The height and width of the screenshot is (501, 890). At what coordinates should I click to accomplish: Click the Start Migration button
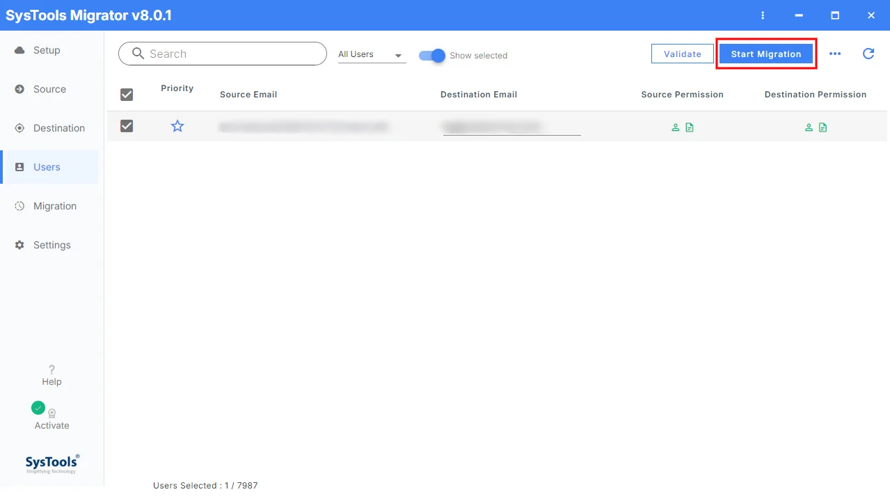pyautogui.click(x=766, y=54)
